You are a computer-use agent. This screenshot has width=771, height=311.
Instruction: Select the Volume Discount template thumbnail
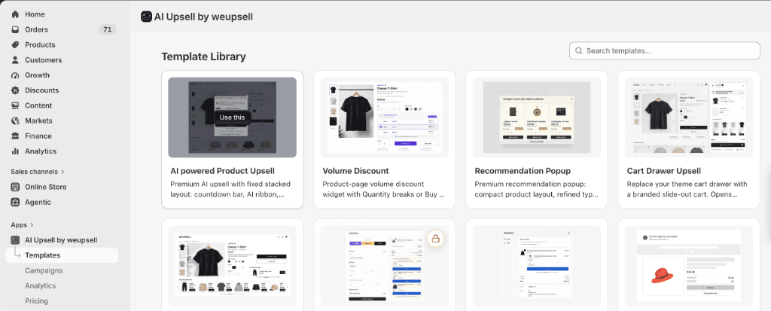pyautogui.click(x=384, y=117)
